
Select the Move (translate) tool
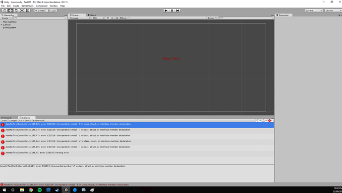tap(10, 10)
